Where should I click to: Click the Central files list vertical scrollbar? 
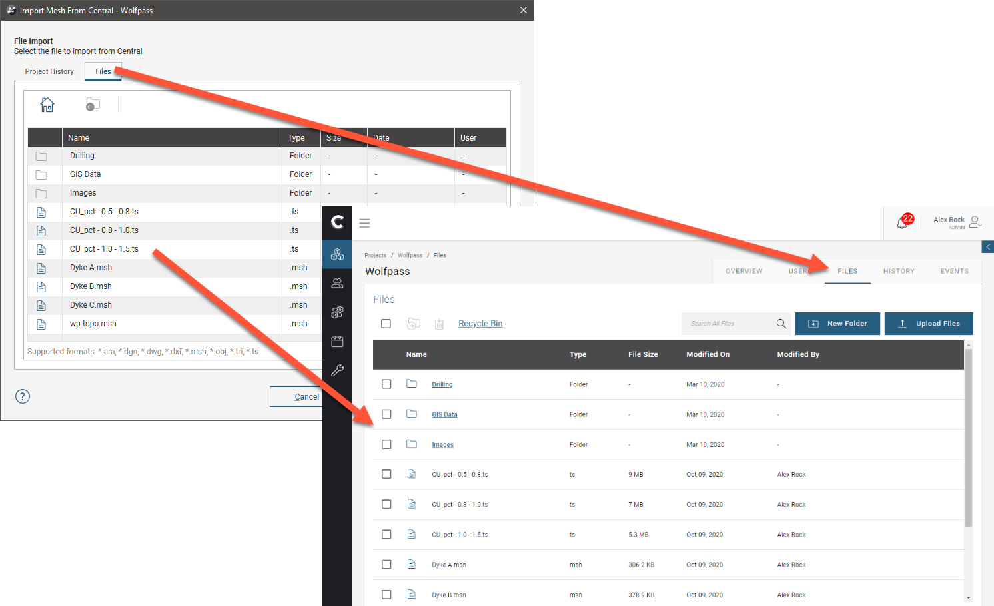[969, 438]
